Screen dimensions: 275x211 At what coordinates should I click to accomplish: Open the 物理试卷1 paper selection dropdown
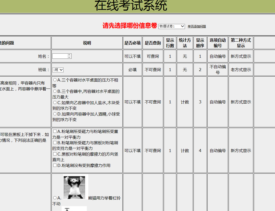click(x=172, y=26)
